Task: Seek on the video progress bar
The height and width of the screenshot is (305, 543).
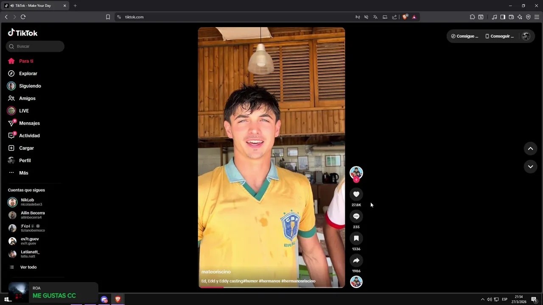Action: click(x=271, y=287)
